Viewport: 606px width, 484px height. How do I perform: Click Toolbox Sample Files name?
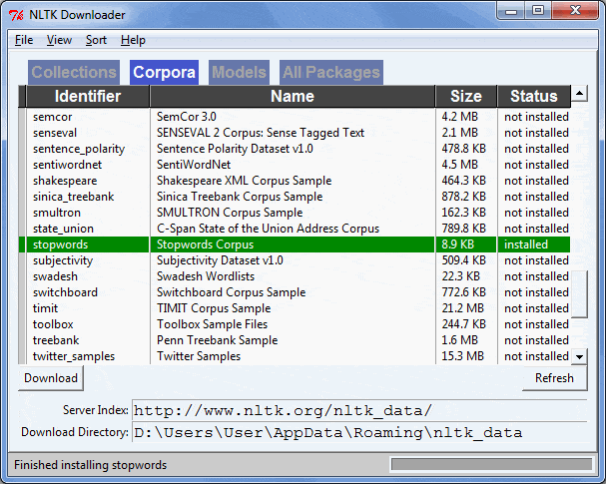point(212,324)
